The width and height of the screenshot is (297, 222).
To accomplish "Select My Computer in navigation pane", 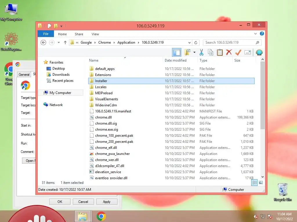I will click(x=60, y=93).
